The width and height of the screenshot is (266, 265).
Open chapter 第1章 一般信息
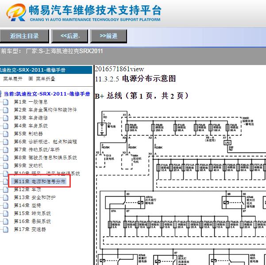[x=31, y=102]
